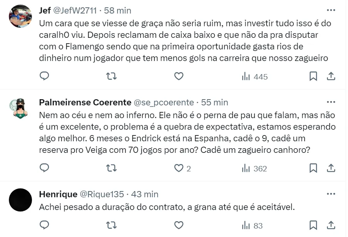The image size is (348, 237).
Task: Reply to Palmeirense Coerente's tweet
Action: tap(45, 168)
